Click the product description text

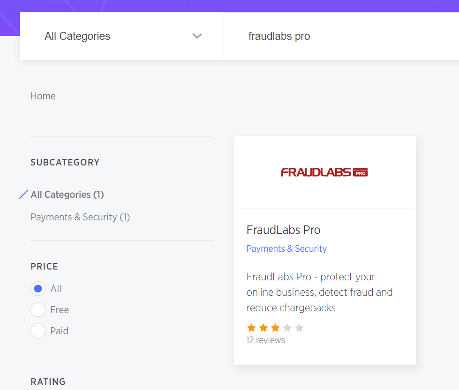click(319, 292)
